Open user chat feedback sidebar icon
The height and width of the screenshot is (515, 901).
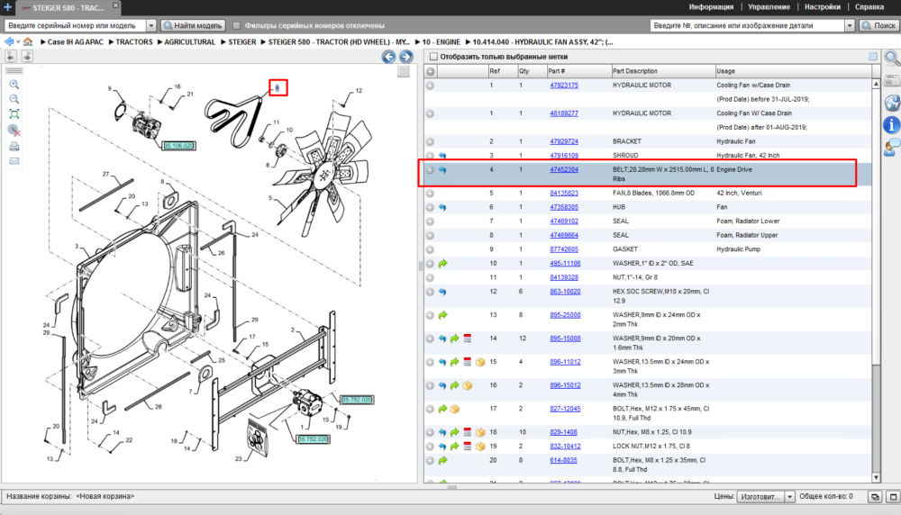click(x=892, y=147)
